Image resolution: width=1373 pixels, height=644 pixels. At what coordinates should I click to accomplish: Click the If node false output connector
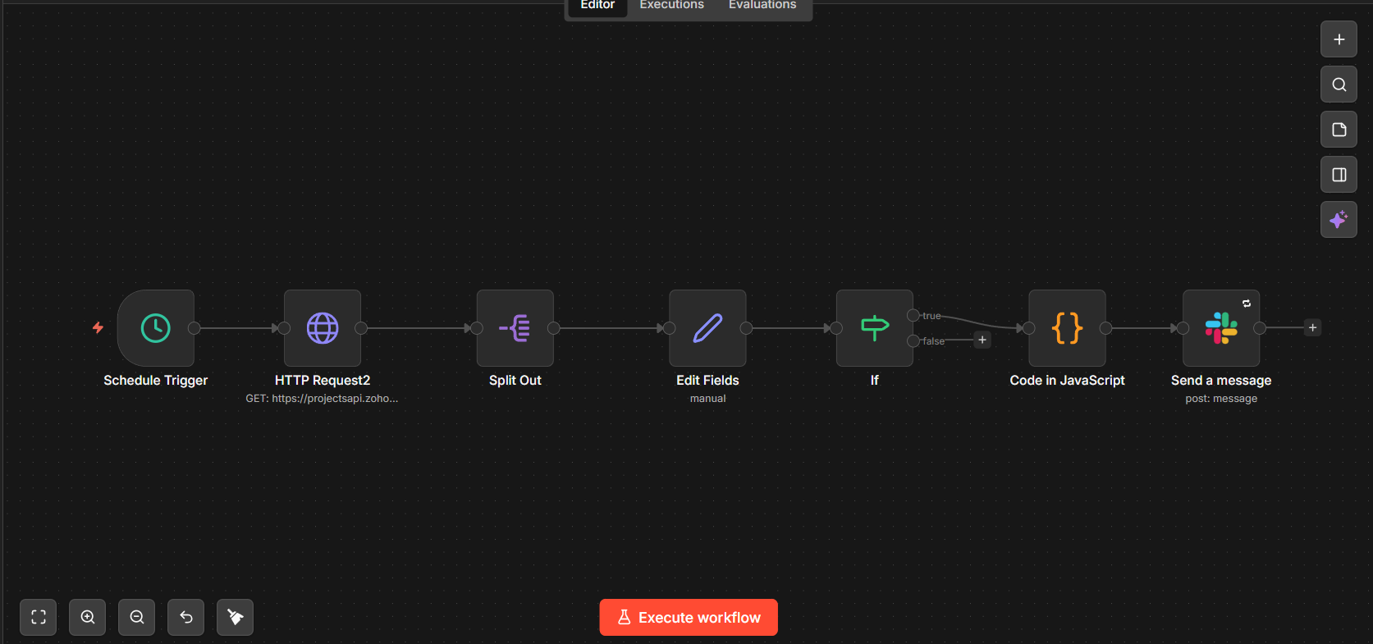point(913,340)
